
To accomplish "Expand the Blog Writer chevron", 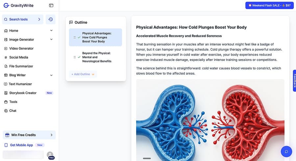I will tap(51, 75).
